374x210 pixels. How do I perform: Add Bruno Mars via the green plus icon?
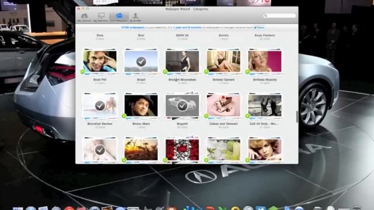point(124,116)
